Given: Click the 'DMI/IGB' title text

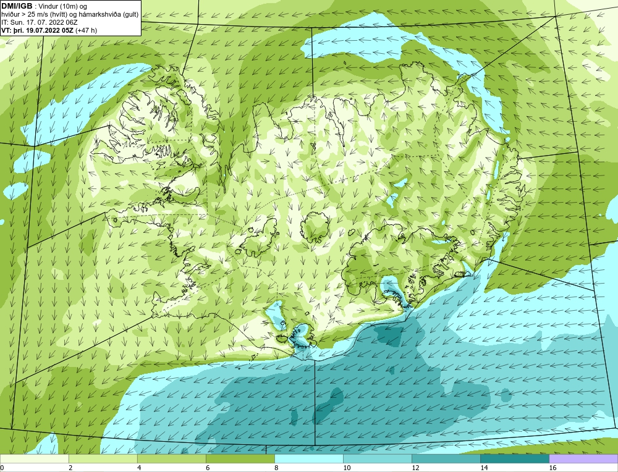Looking at the screenshot, I should click(17, 6).
